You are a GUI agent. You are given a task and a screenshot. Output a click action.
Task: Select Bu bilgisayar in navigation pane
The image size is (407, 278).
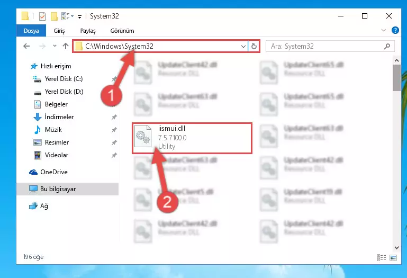click(58, 189)
